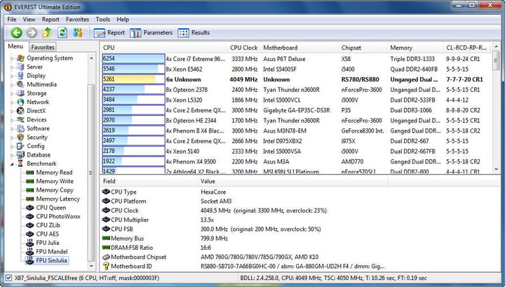Select the Display tree icon
Image resolution: width=505 pixels, height=287 pixels.
tap(20, 76)
